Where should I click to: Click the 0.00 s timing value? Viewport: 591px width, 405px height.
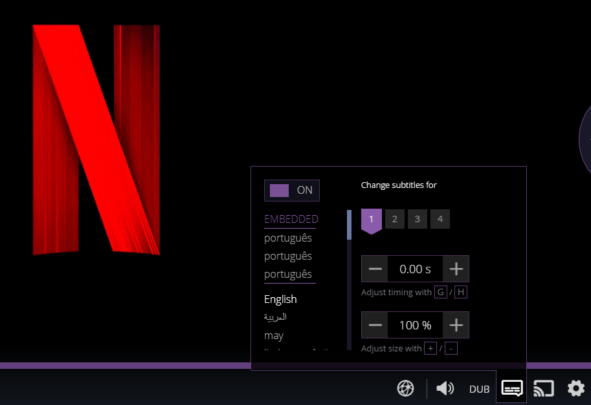click(415, 269)
